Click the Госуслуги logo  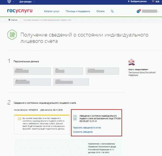pyautogui.click(x=20, y=11)
